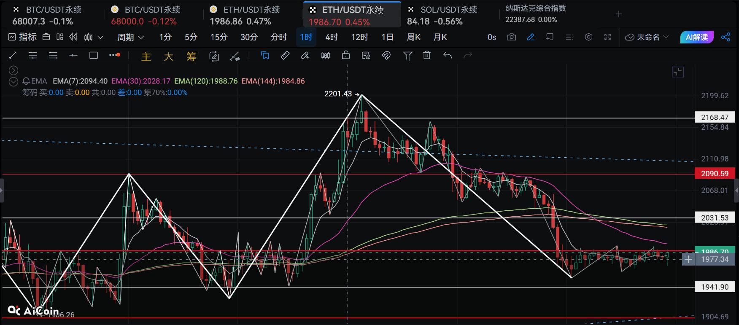Open the 指标 indicators panel
739x325 pixels.
[23, 37]
